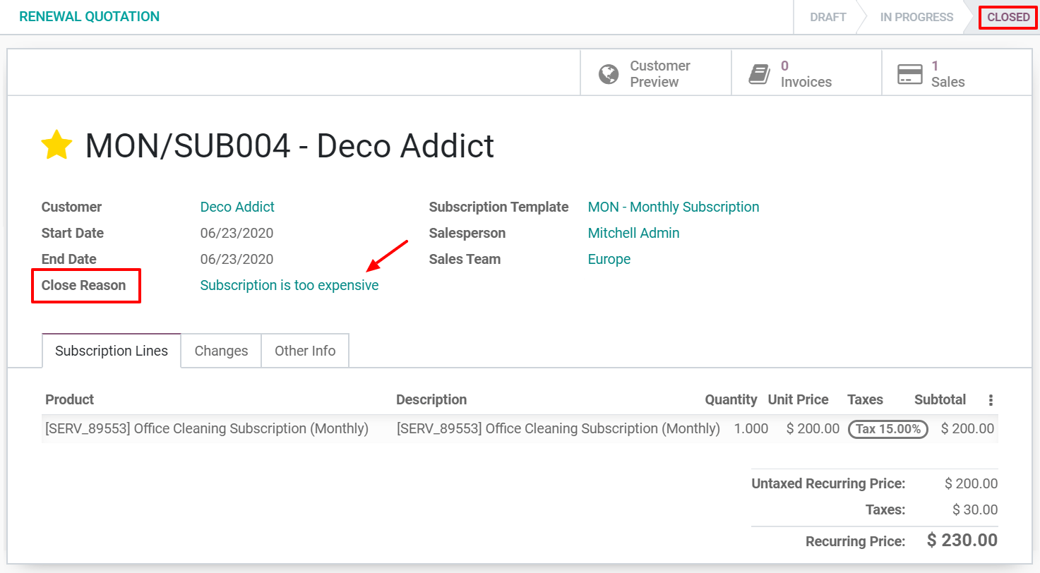Switch to the Changes tab

tap(221, 350)
